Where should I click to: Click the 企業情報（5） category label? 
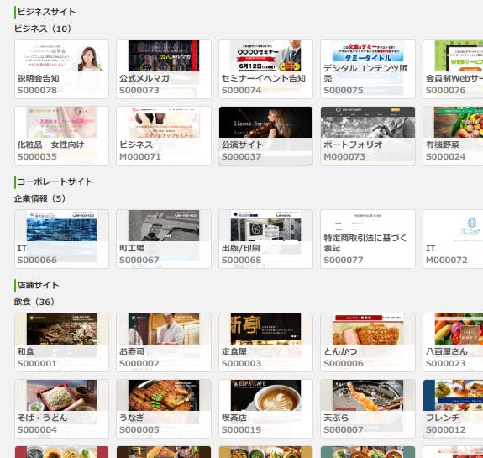[x=40, y=198]
